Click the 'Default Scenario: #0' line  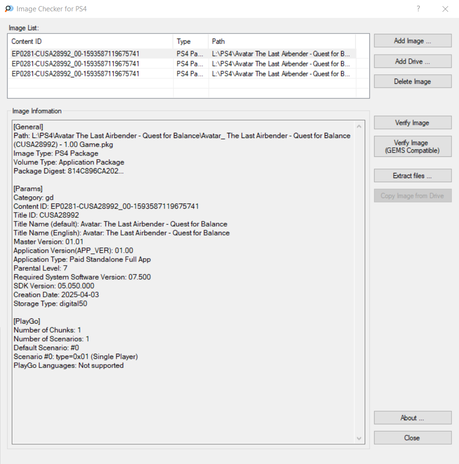[46, 348]
